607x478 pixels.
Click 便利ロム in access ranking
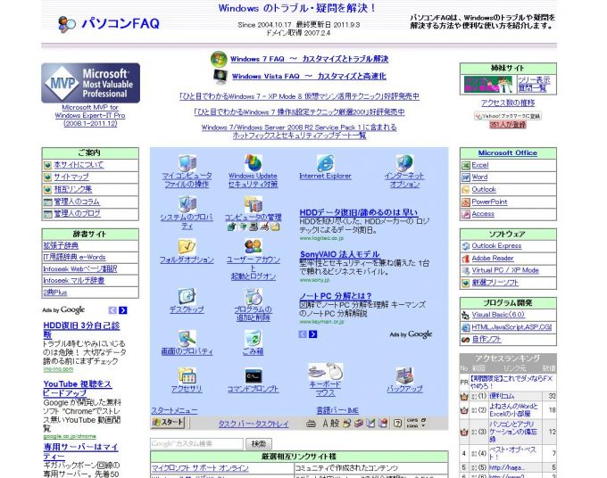[502, 396]
